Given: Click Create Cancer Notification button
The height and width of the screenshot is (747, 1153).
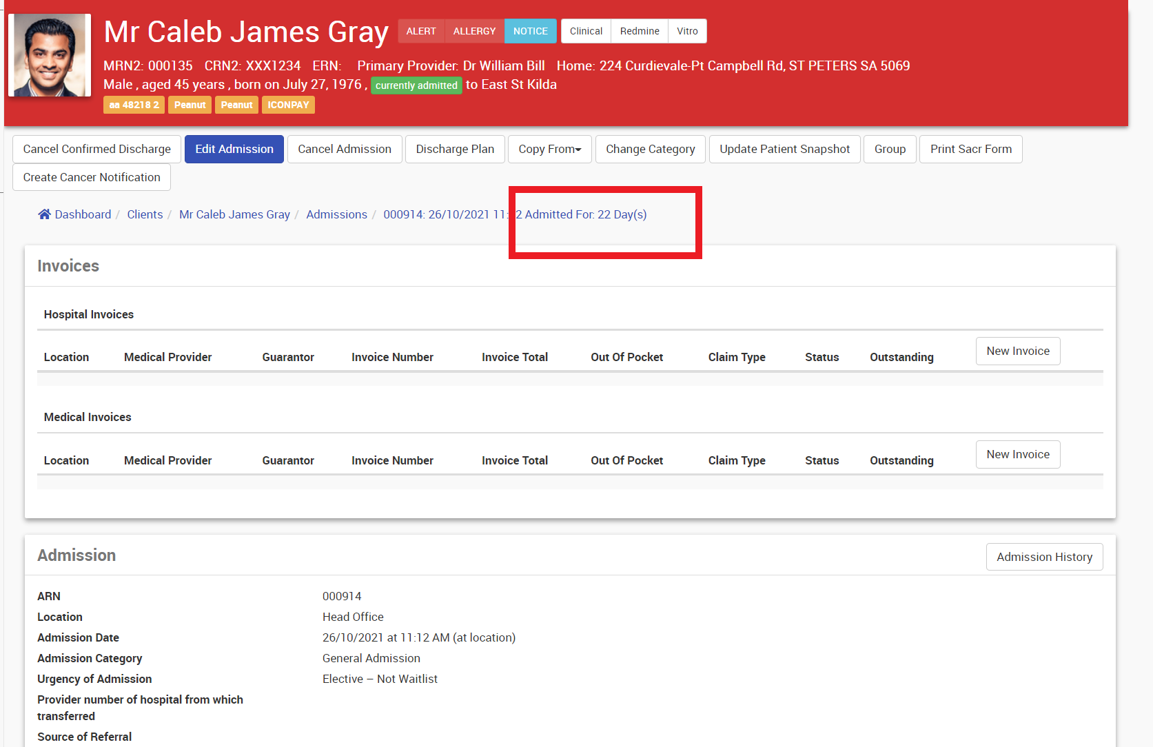Looking at the screenshot, I should [x=92, y=177].
